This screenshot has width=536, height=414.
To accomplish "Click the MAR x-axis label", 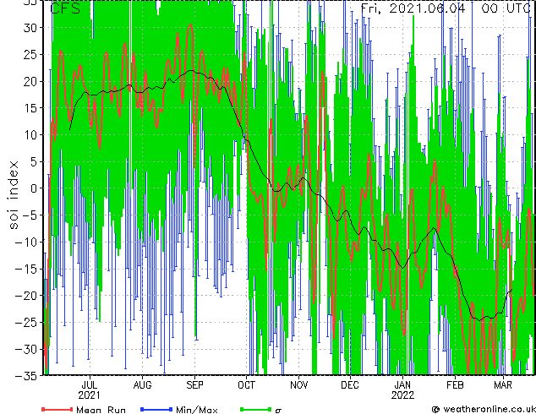I will [x=503, y=385].
